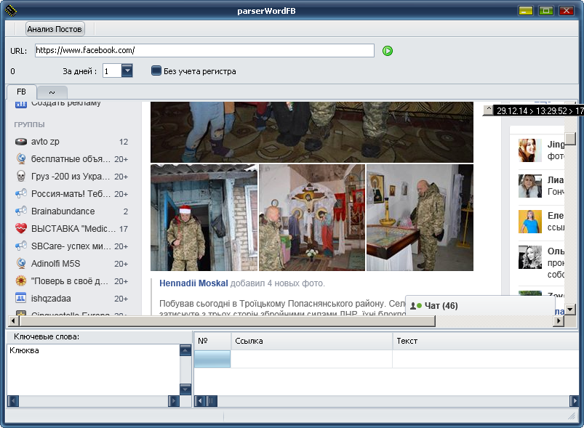The image size is (584, 428).
Task: Open the За дней dropdown arrow
Action: click(127, 70)
